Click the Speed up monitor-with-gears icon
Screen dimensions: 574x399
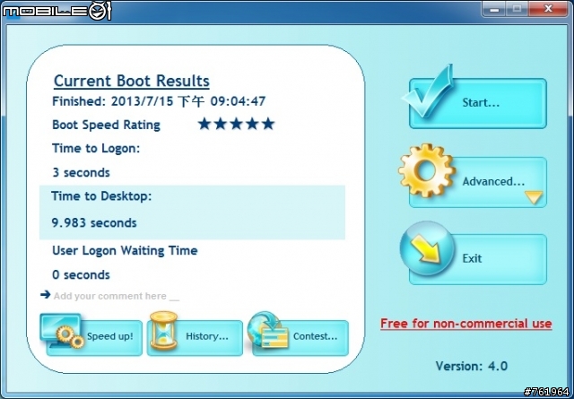tap(61, 331)
